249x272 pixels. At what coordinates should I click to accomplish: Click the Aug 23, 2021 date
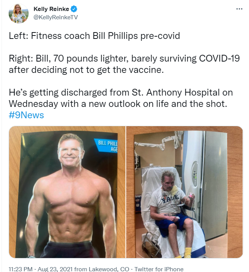(x=53, y=269)
